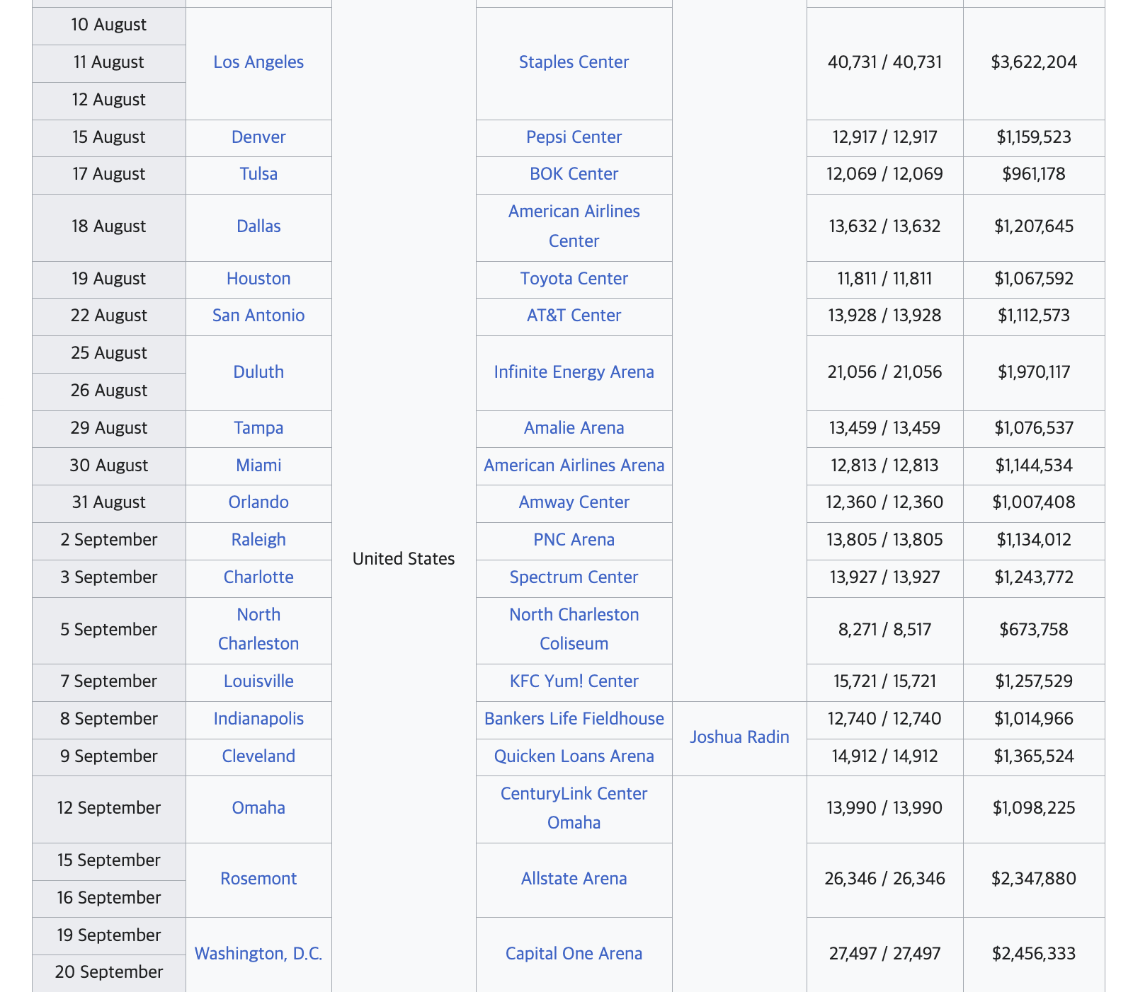Screen dimensions: 1133x992
Task: Select the $2,456,333 revenue figure
Action: (x=1034, y=954)
